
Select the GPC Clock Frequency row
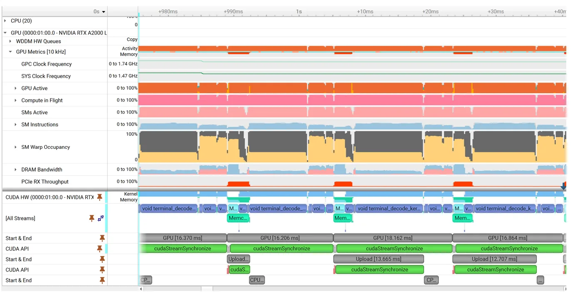coord(46,64)
